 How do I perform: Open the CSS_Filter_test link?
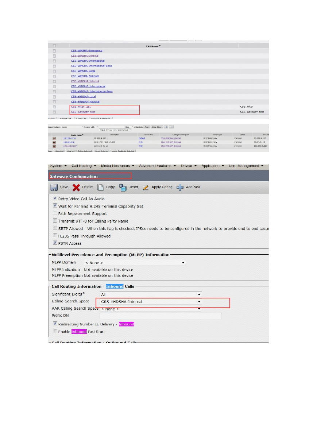click(x=81, y=107)
